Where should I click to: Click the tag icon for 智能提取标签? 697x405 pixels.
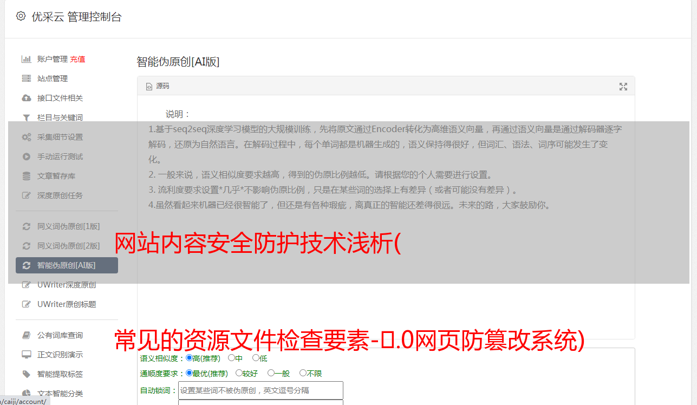pyautogui.click(x=26, y=374)
